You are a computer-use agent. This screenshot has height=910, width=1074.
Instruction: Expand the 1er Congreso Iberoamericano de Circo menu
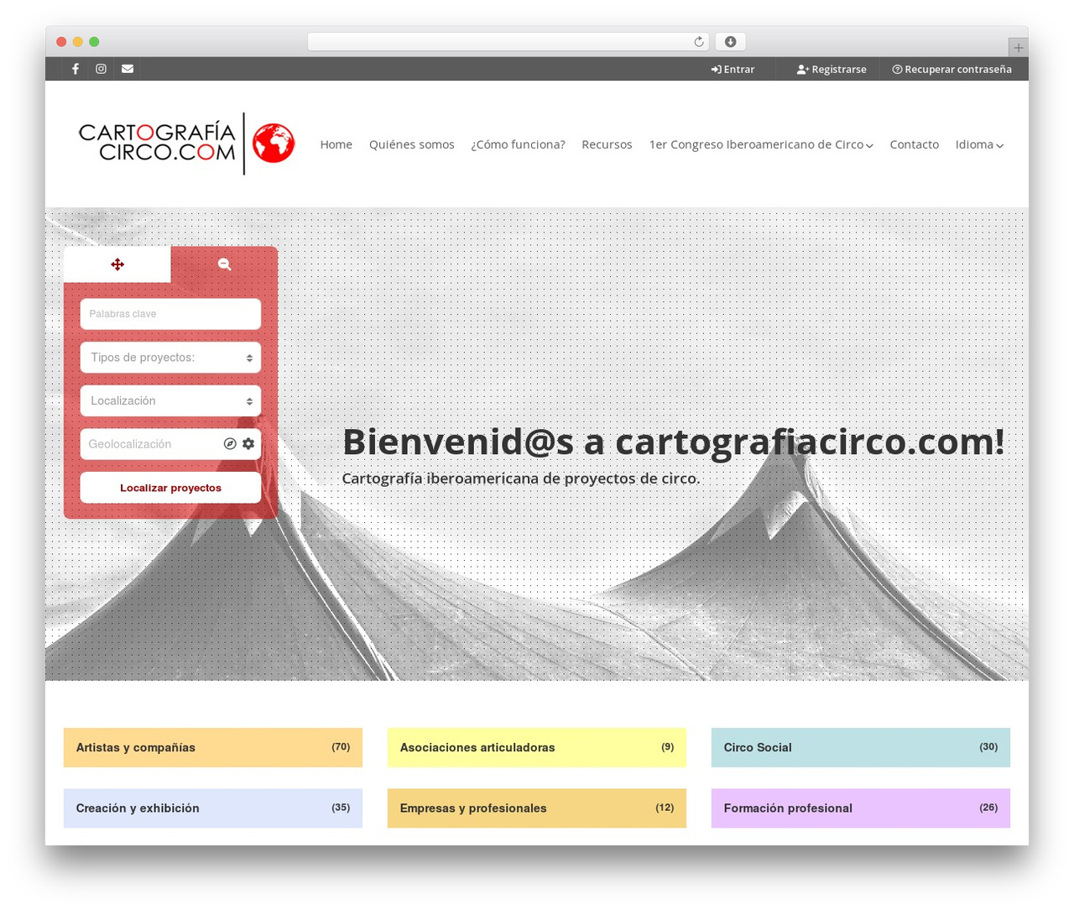pos(761,144)
